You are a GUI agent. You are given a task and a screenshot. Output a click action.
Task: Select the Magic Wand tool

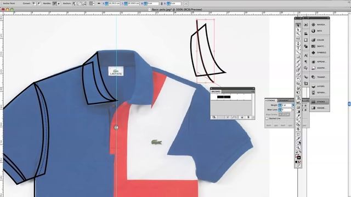click(x=298, y=34)
